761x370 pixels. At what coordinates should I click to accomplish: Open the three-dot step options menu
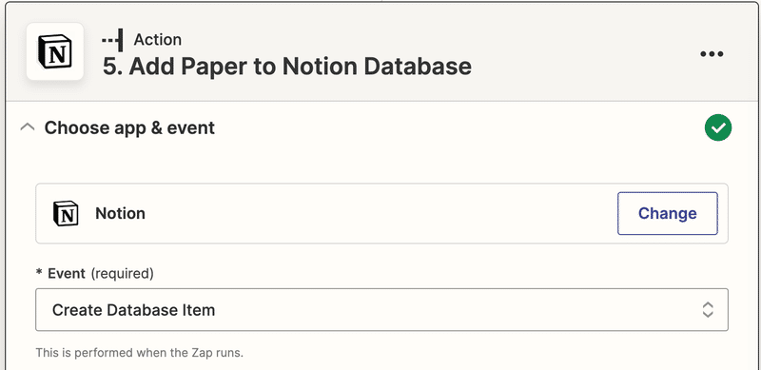712,54
